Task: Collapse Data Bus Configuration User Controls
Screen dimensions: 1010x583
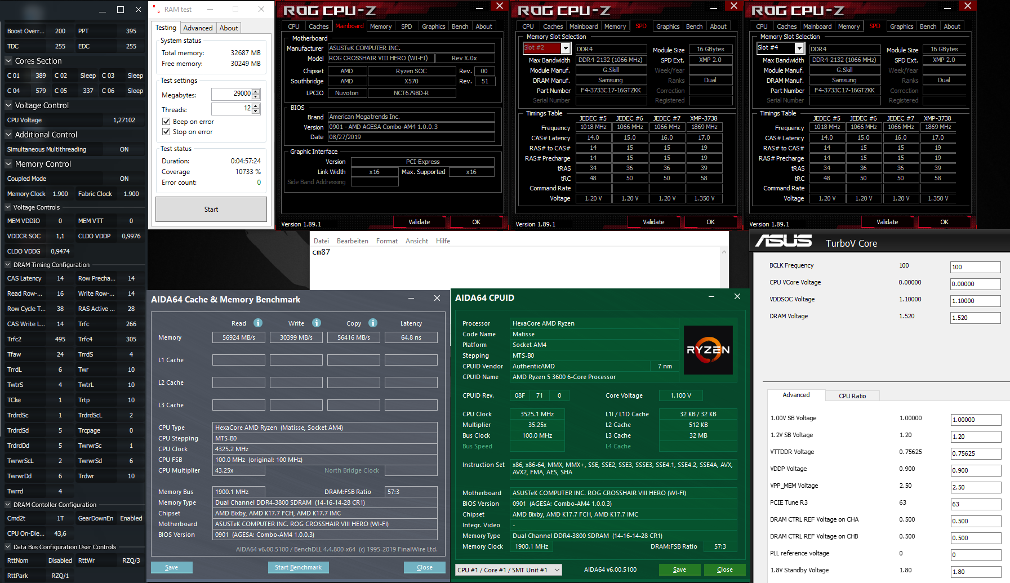Action: point(8,547)
